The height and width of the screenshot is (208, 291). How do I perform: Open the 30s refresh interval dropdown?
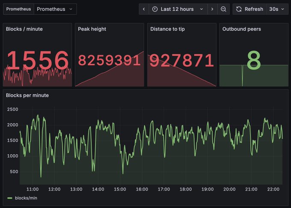click(x=277, y=9)
